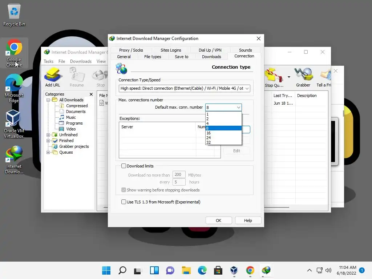Click Help button in configuration dialog
372x279 pixels.
[248, 221]
